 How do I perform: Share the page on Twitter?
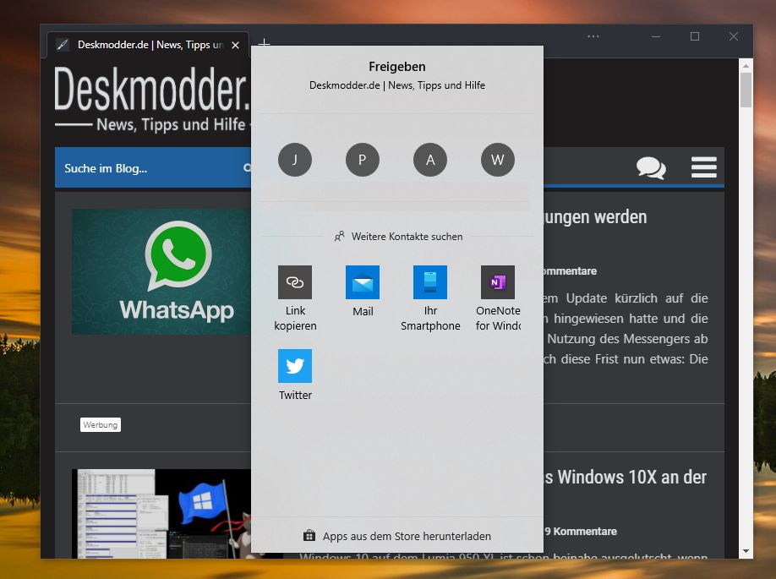tap(295, 366)
